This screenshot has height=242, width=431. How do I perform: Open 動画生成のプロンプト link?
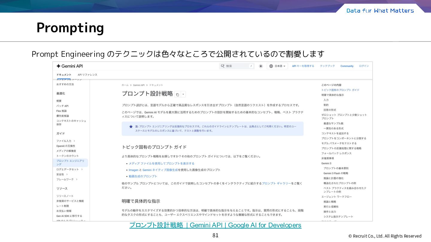point(143,176)
